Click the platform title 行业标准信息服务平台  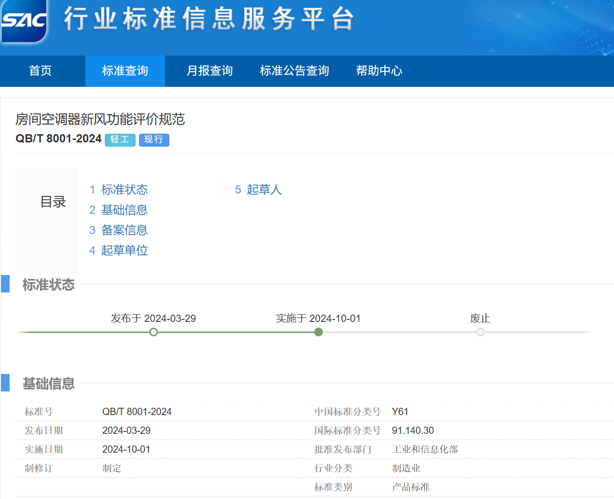coord(209,19)
